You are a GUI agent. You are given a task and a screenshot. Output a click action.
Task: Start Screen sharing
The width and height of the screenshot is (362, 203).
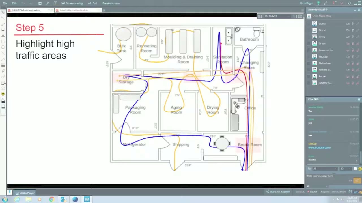pyautogui.click(x=72, y=3)
